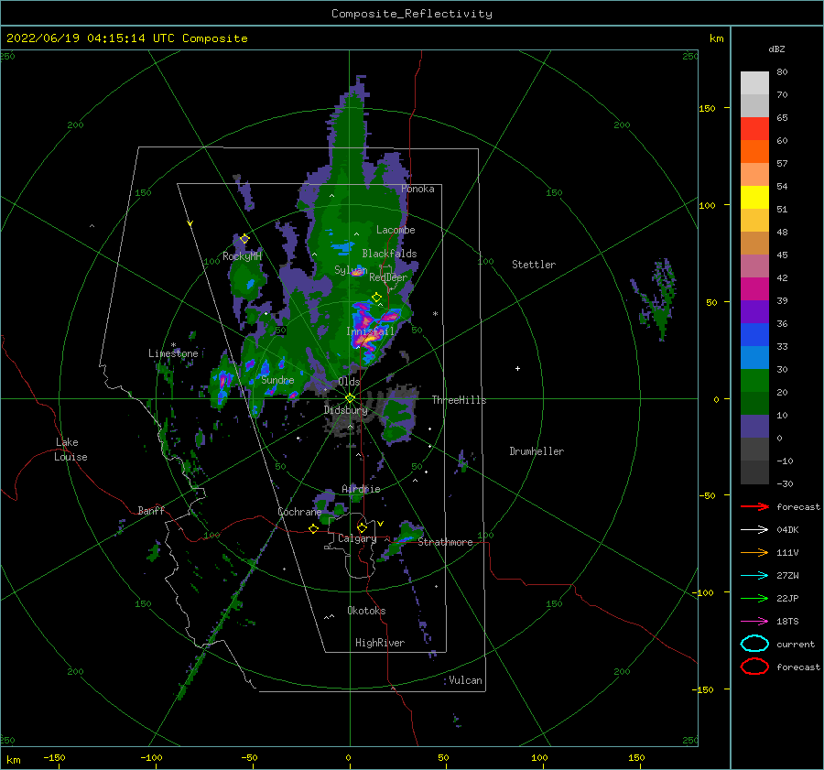The width and height of the screenshot is (824, 770).
Task: Pick the dark orange 57-60 dBZ swatch
Action: (754, 151)
